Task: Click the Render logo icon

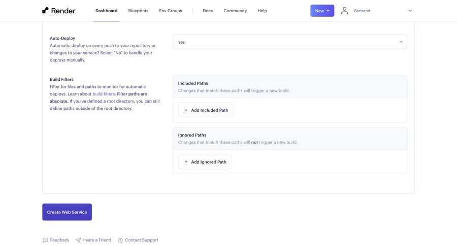Action: click(x=46, y=10)
